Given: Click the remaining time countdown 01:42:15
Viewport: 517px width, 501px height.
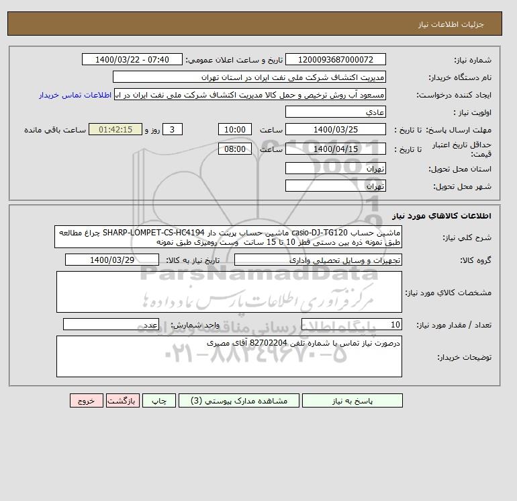Looking at the screenshot, I should click(115, 130).
